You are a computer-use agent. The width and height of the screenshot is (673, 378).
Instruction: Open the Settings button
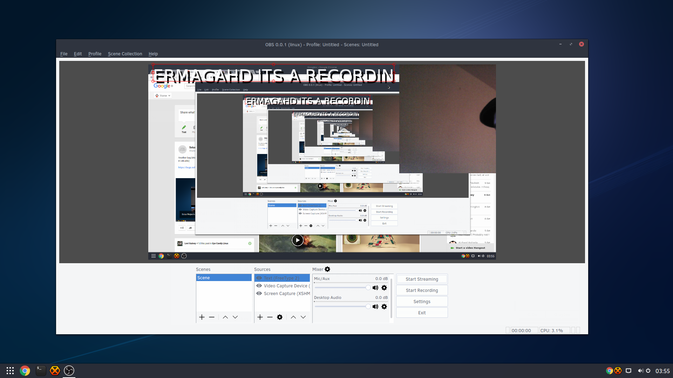[422, 301]
